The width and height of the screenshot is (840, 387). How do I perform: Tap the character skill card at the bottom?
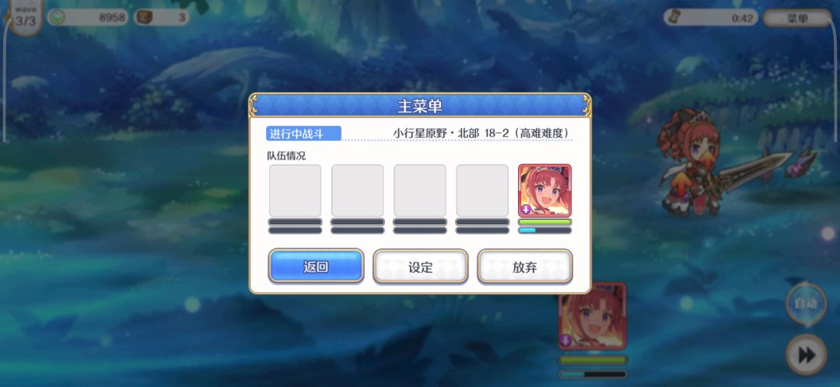click(x=592, y=316)
